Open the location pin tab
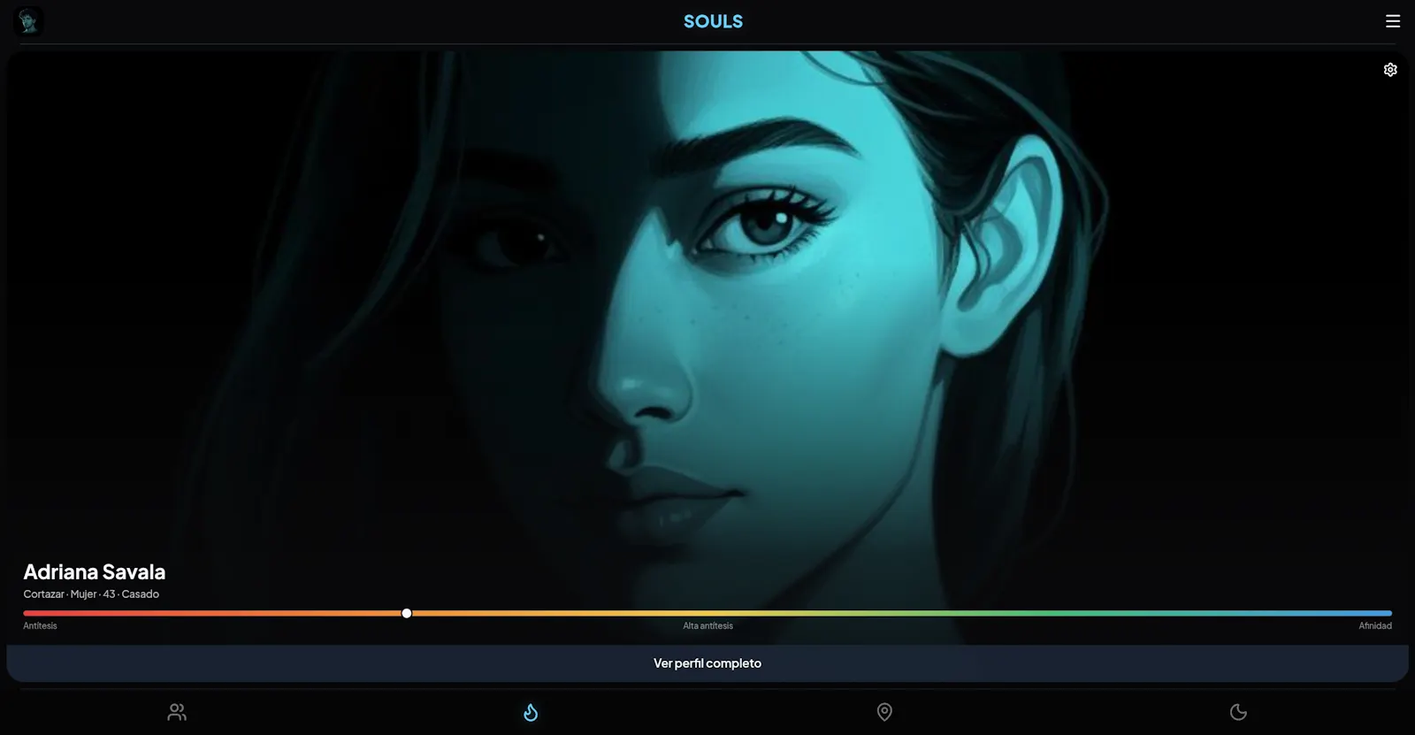The width and height of the screenshot is (1415, 735). pyautogui.click(x=884, y=712)
